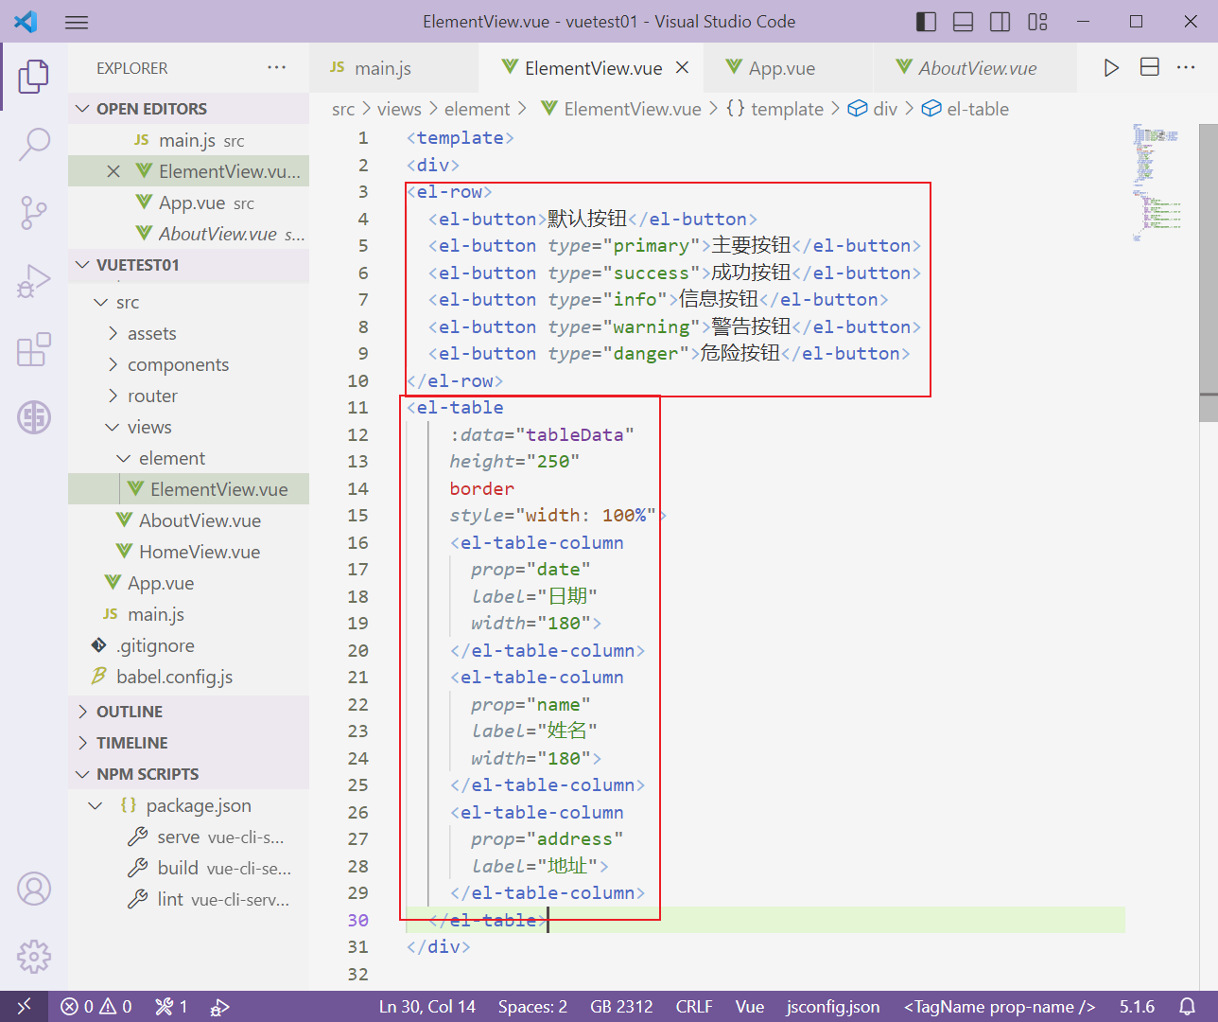The image size is (1218, 1022).
Task: Select the Vue language mode indicator
Action: coord(749,1006)
